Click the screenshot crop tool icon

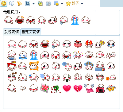pos(28,3)
